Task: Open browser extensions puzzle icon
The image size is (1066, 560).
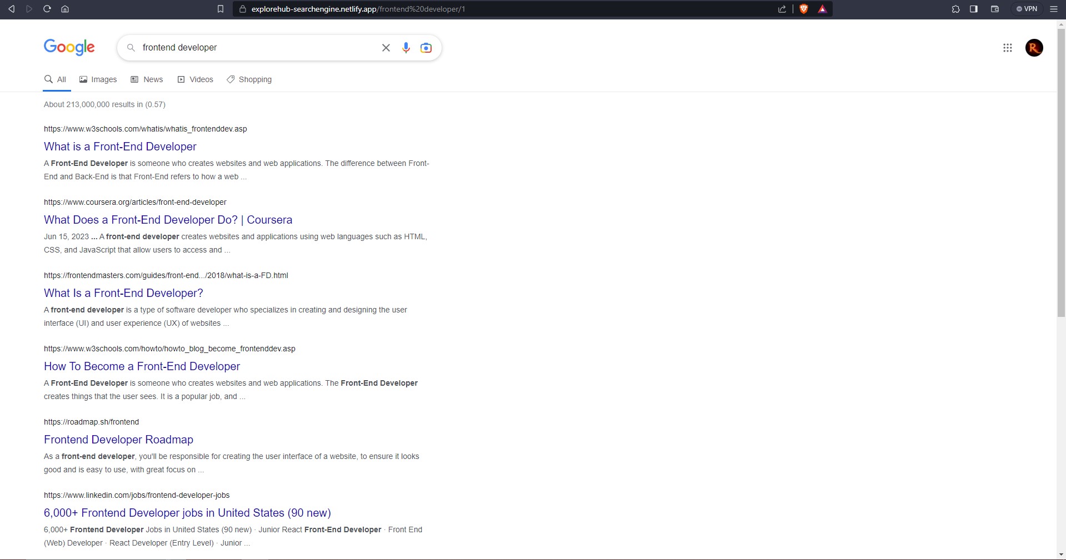Action: click(956, 9)
